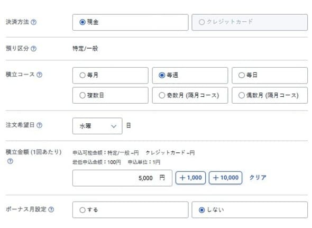This screenshot has width=312, height=228.
Task: Select the 複数日 course option
Action: pyautogui.click(x=111, y=95)
